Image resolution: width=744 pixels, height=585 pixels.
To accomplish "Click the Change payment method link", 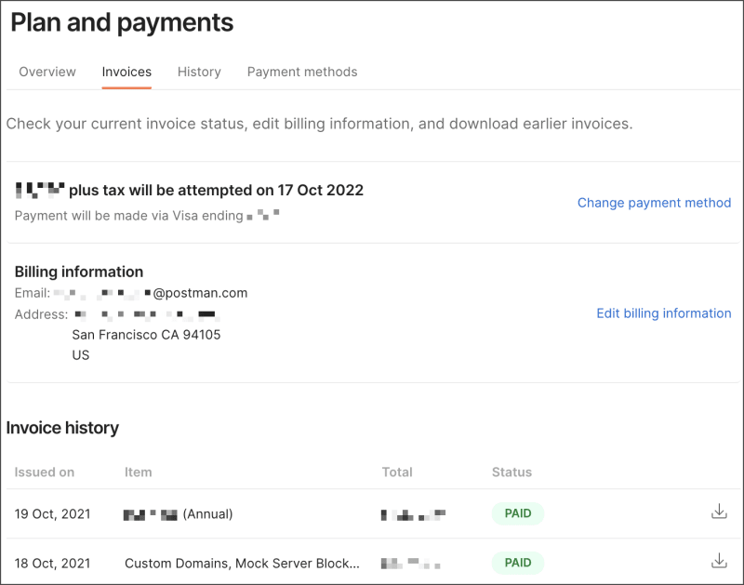I will (654, 203).
